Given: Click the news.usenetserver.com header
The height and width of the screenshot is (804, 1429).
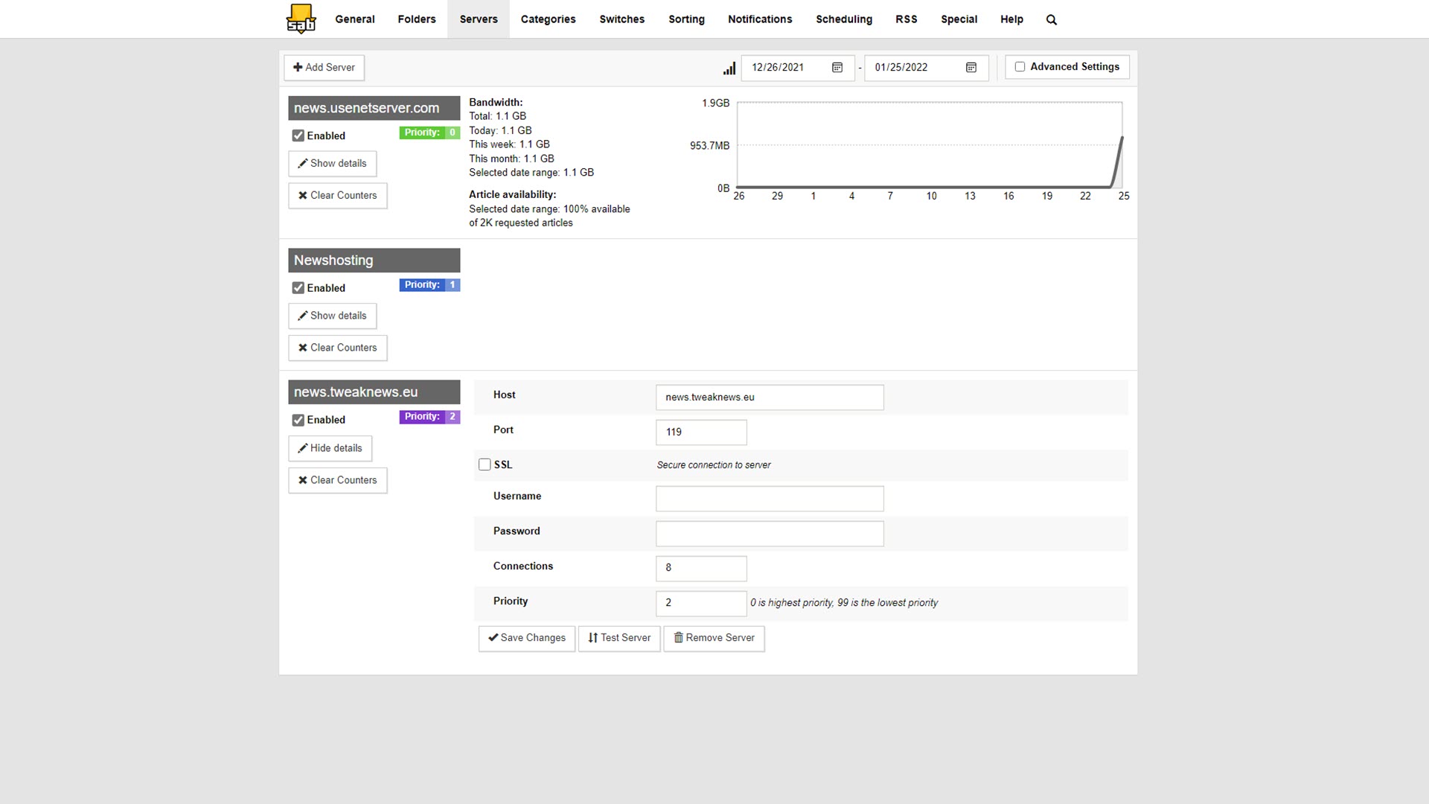Looking at the screenshot, I should click(374, 108).
